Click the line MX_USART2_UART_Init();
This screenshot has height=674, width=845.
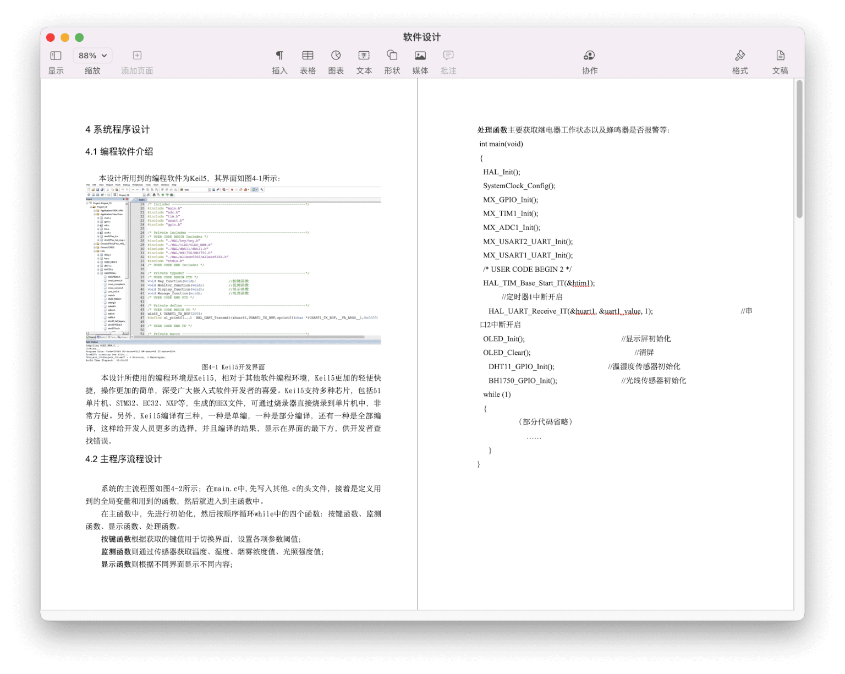[x=528, y=242]
